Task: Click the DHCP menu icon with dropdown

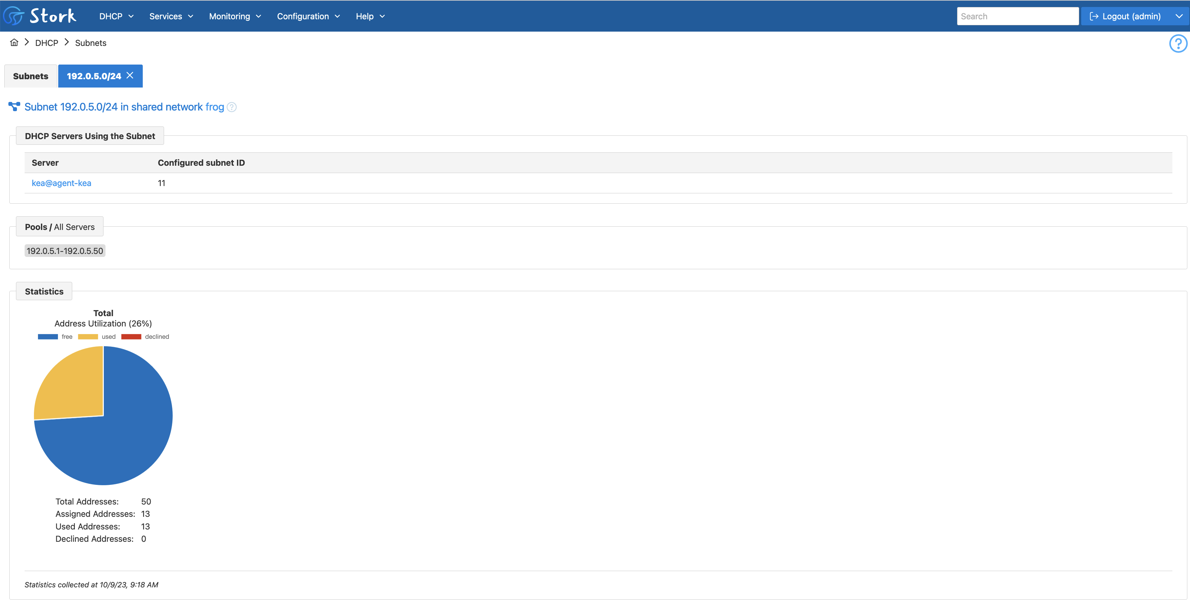Action: (117, 16)
